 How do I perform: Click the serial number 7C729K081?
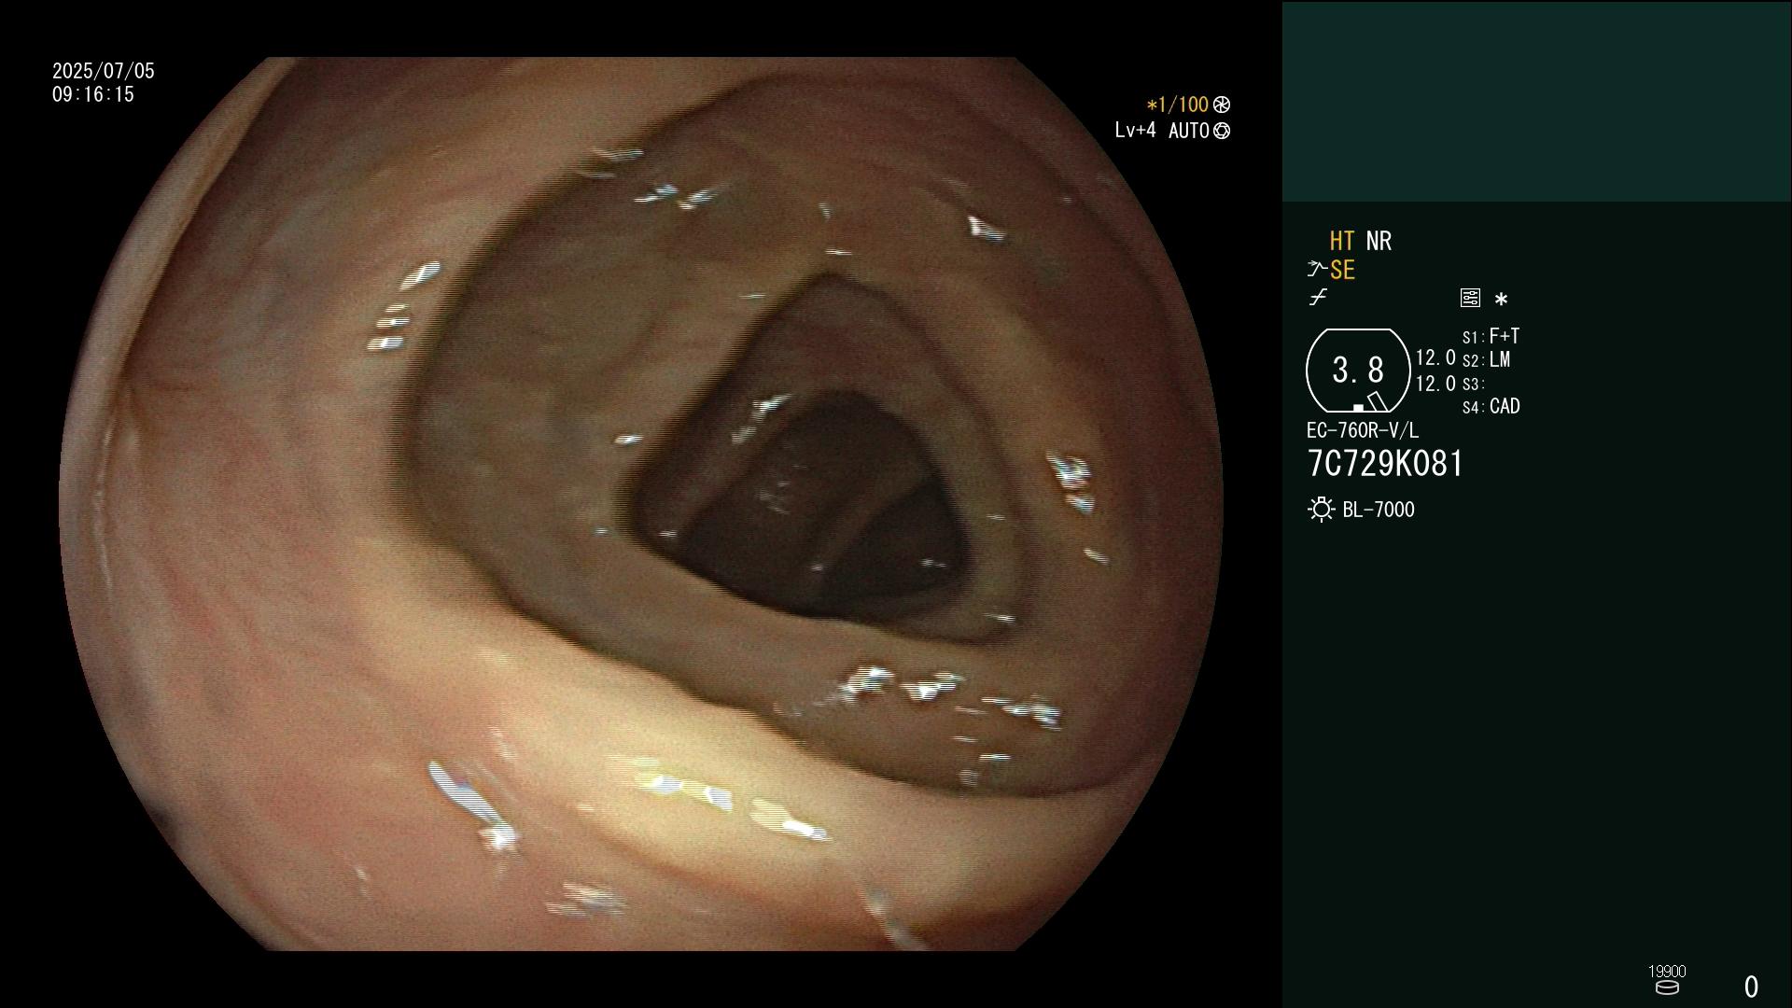1385,464
